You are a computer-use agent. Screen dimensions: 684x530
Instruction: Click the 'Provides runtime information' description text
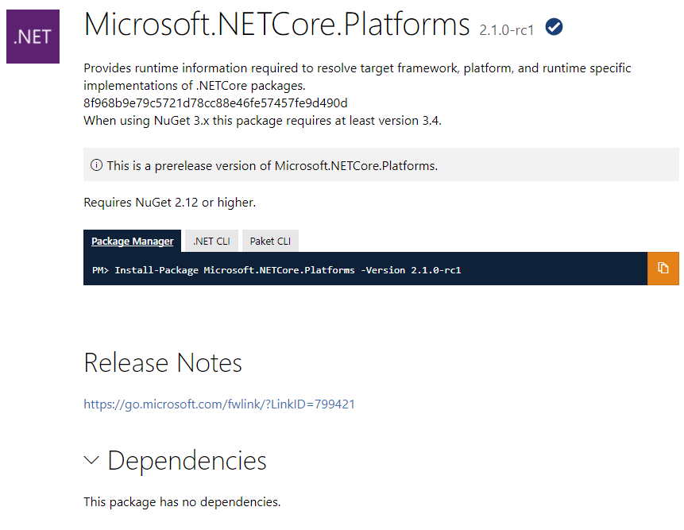357,77
